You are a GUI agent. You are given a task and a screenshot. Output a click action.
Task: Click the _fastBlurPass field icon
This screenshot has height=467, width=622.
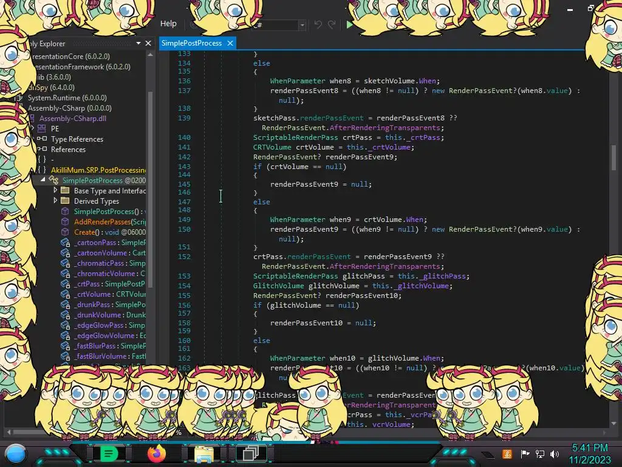pos(65,345)
